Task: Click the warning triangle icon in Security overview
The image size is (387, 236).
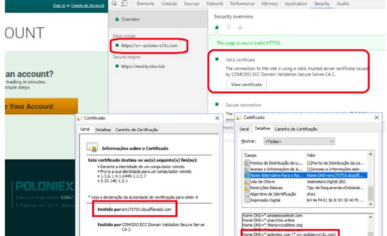Action: tap(240, 27)
